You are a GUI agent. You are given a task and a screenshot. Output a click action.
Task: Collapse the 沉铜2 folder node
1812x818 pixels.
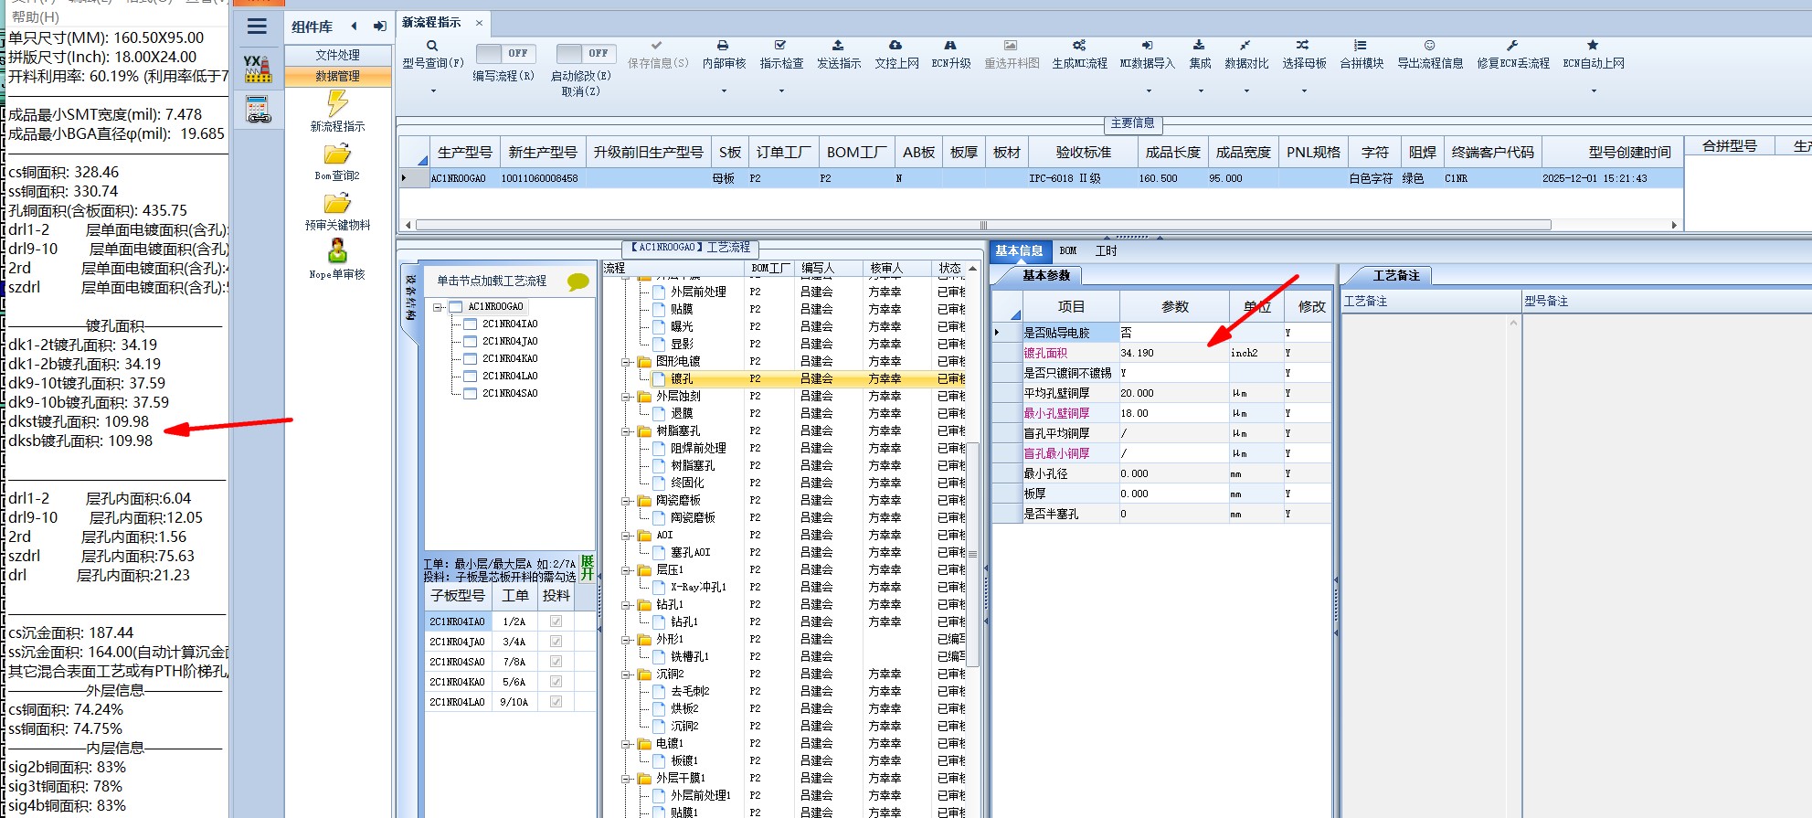pos(627,675)
